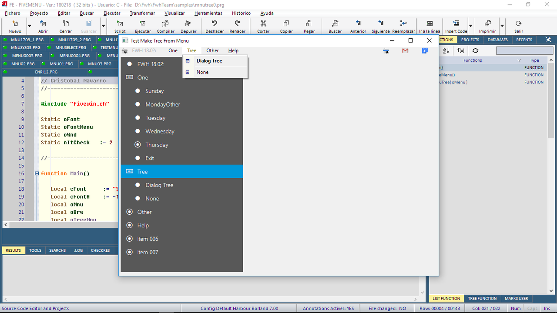Click the Reemplazar replace icon
Viewport: 557px width, 313px height.
pos(403,23)
